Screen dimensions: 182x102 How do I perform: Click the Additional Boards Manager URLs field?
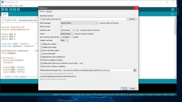[x=98, y=70]
